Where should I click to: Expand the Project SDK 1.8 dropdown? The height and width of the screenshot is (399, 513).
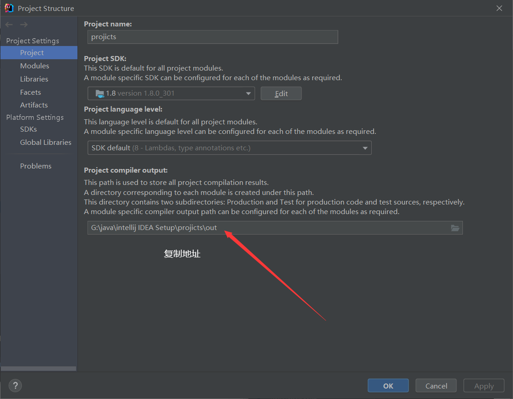(171, 93)
